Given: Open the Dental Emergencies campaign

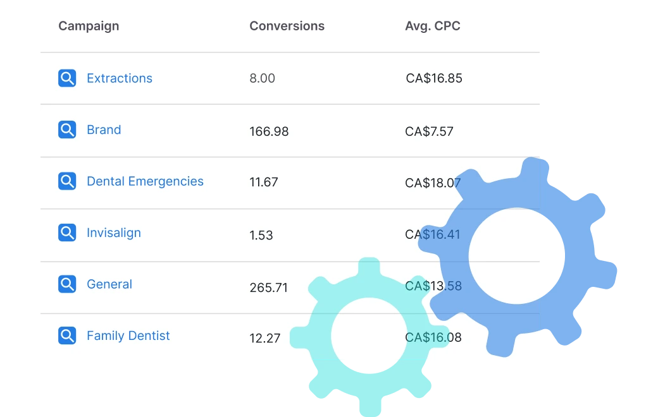Looking at the screenshot, I should click(x=145, y=181).
